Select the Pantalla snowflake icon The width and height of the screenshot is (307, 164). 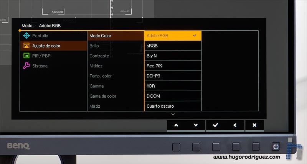(x=26, y=36)
